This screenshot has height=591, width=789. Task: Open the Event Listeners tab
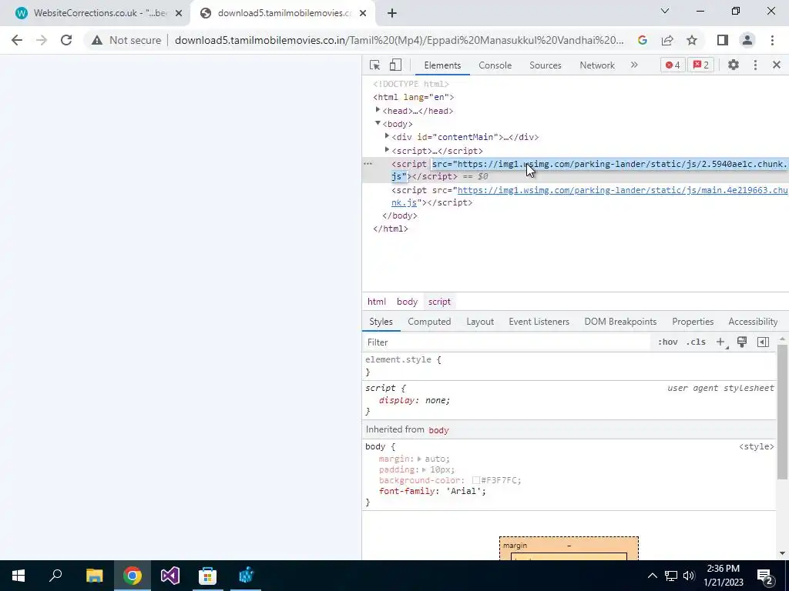point(539,322)
